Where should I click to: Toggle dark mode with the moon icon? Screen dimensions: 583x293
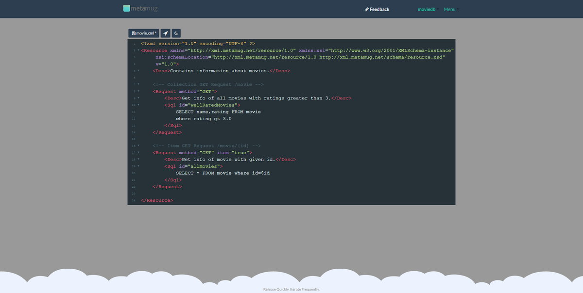coord(176,33)
